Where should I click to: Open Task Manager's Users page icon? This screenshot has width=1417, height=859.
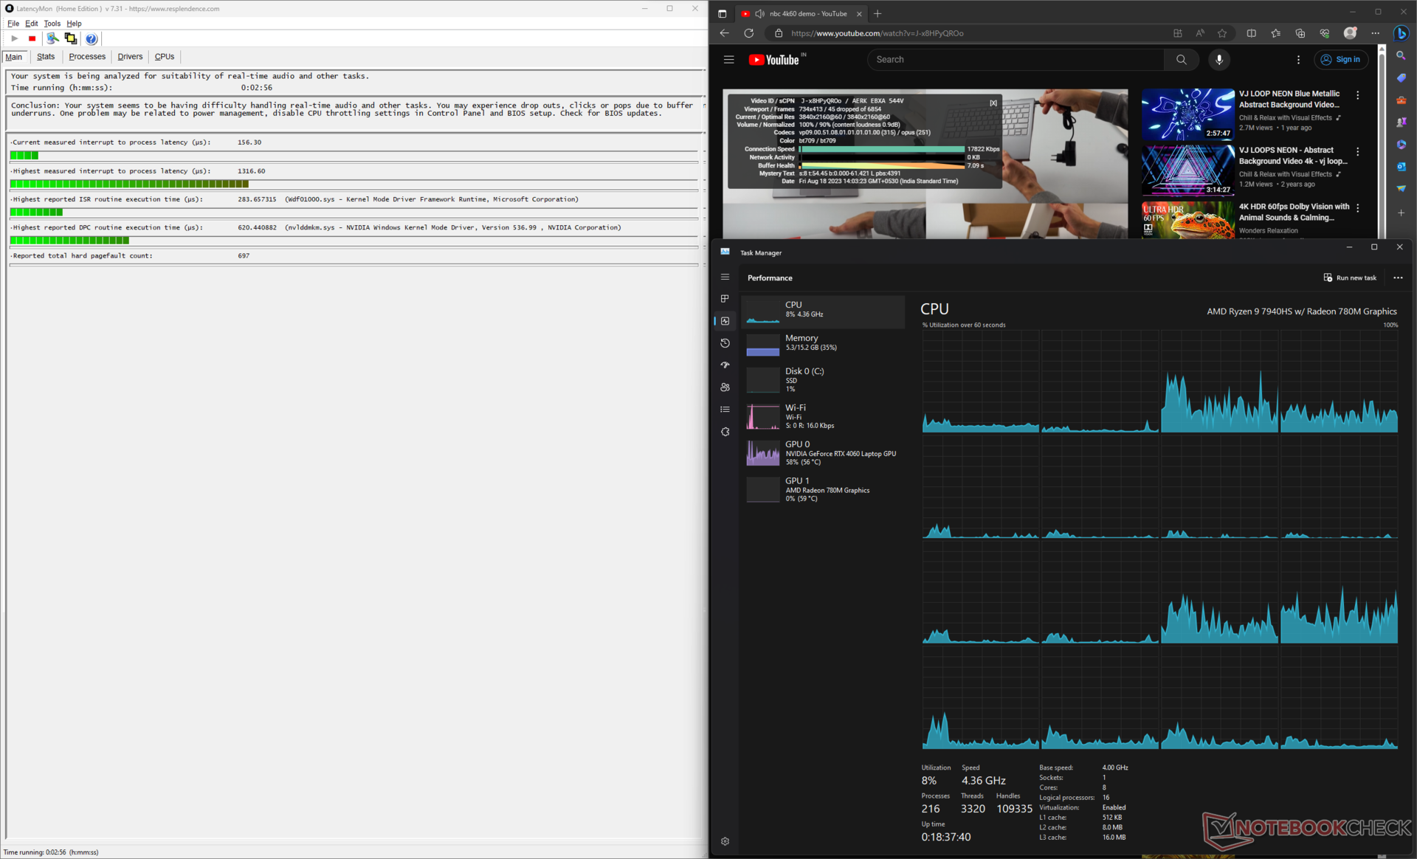pos(725,387)
